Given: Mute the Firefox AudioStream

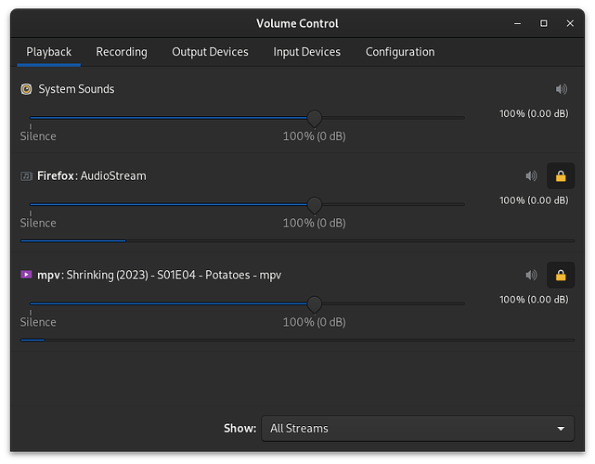Looking at the screenshot, I should (531, 176).
